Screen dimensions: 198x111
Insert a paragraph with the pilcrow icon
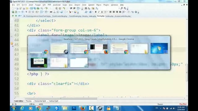pyautogui.click(x=26, y=12)
